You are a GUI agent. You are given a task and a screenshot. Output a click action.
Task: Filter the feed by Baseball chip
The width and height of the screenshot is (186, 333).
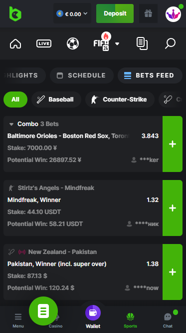click(56, 99)
